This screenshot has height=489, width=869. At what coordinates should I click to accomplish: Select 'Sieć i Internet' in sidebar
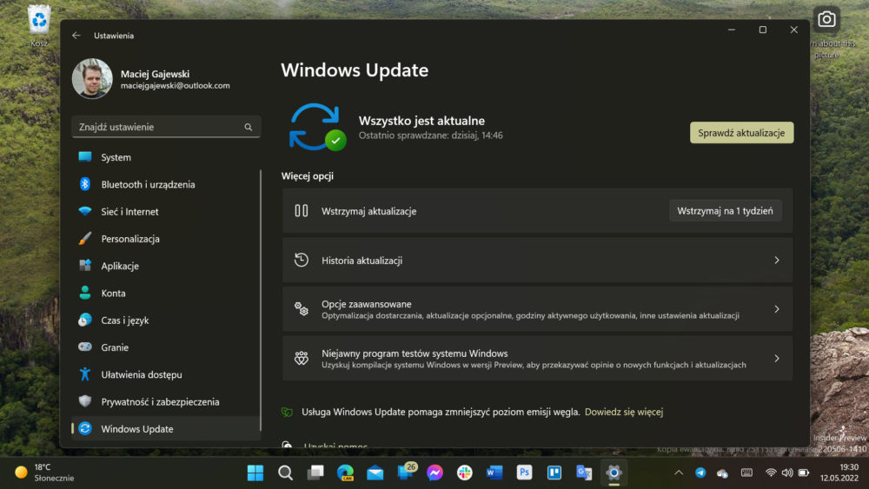click(x=166, y=212)
